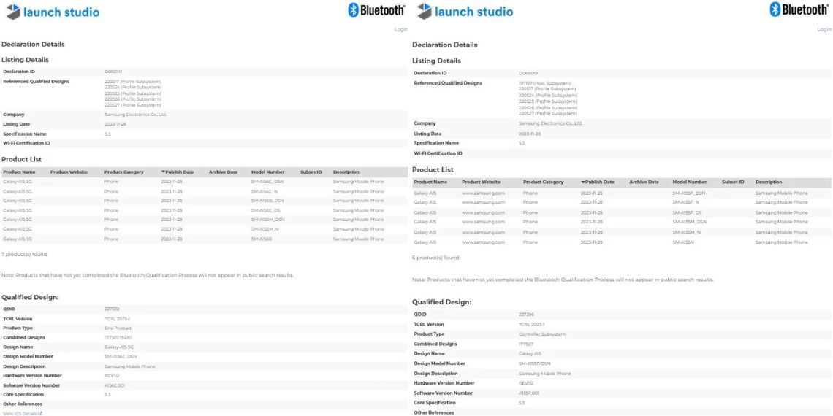Viewport: 833px width, 416px height.
Task: Sort left product list by Product Name header
Action: tap(18, 172)
